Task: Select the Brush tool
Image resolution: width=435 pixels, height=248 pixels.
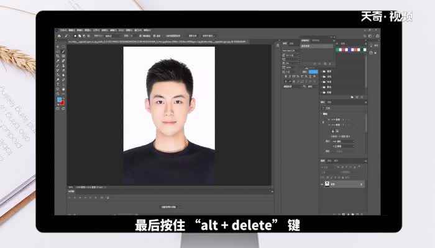Action: click(x=58, y=66)
